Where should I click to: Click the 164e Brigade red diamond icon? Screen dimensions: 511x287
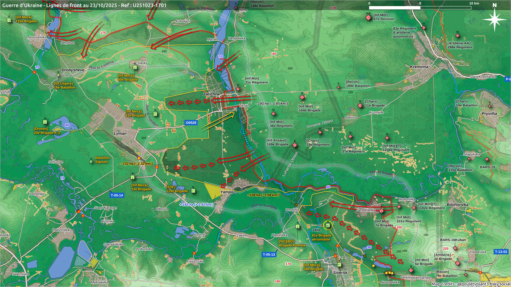[x=302, y=97]
